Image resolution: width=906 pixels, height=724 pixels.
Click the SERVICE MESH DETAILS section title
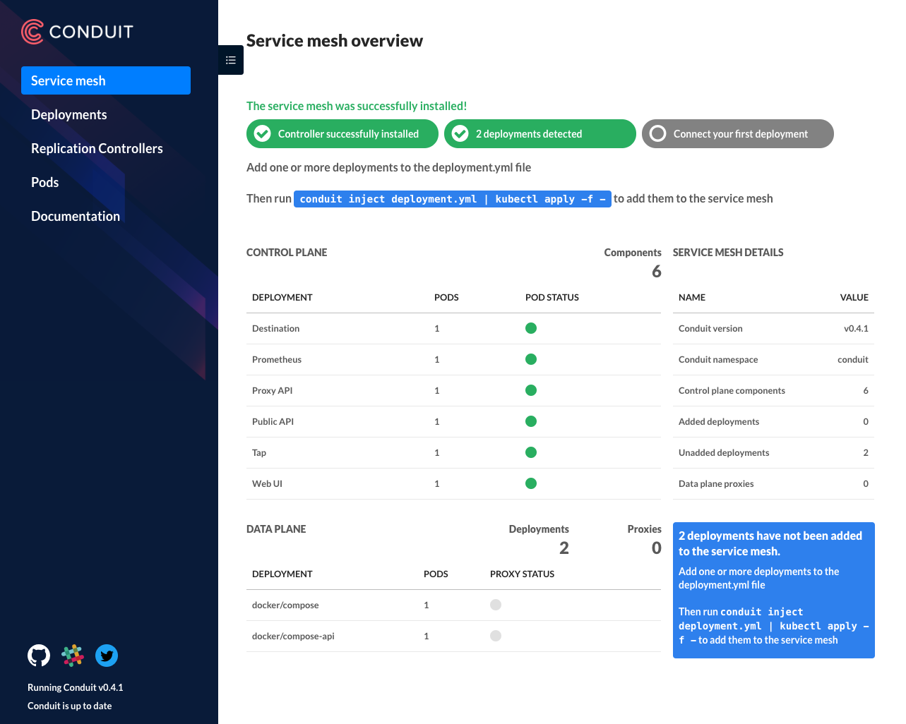point(728,252)
